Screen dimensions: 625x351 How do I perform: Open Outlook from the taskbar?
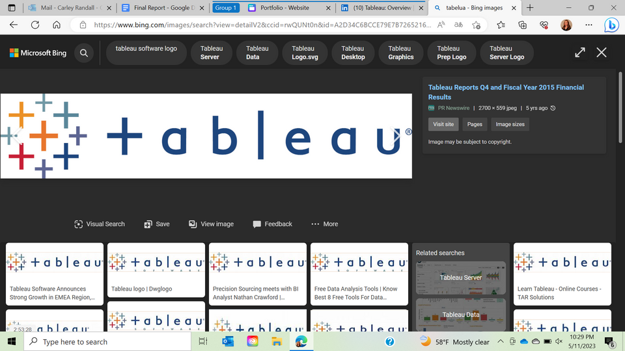coord(228,341)
